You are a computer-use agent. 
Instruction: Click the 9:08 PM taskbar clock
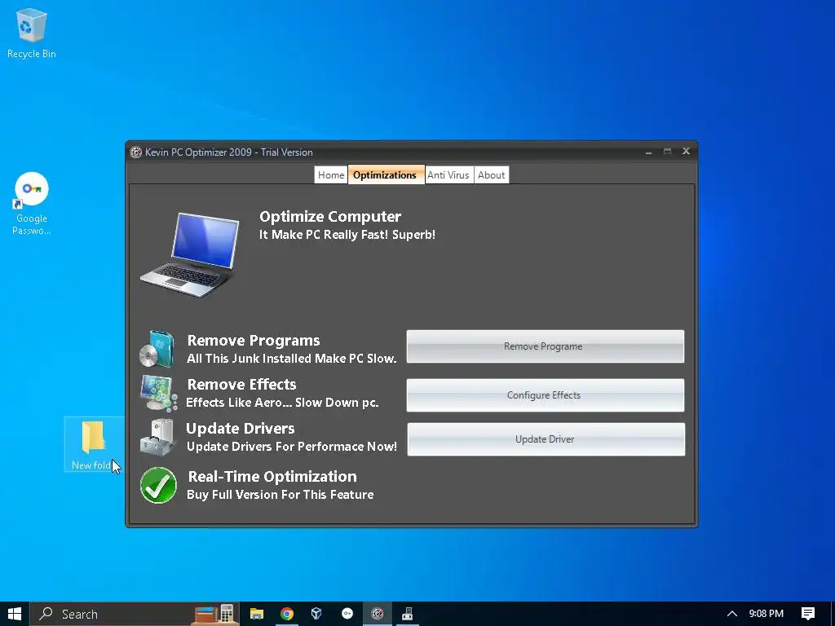click(767, 614)
